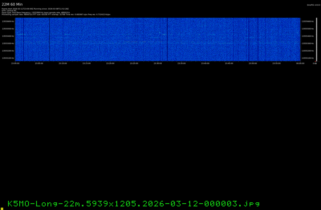This screenshot has height=210, width=321.
Task: Click the 23:05:00 time axis marker
Action: tap(39, 63)
